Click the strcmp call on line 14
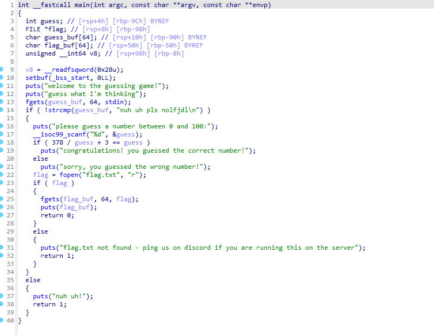 click(59, 110)
